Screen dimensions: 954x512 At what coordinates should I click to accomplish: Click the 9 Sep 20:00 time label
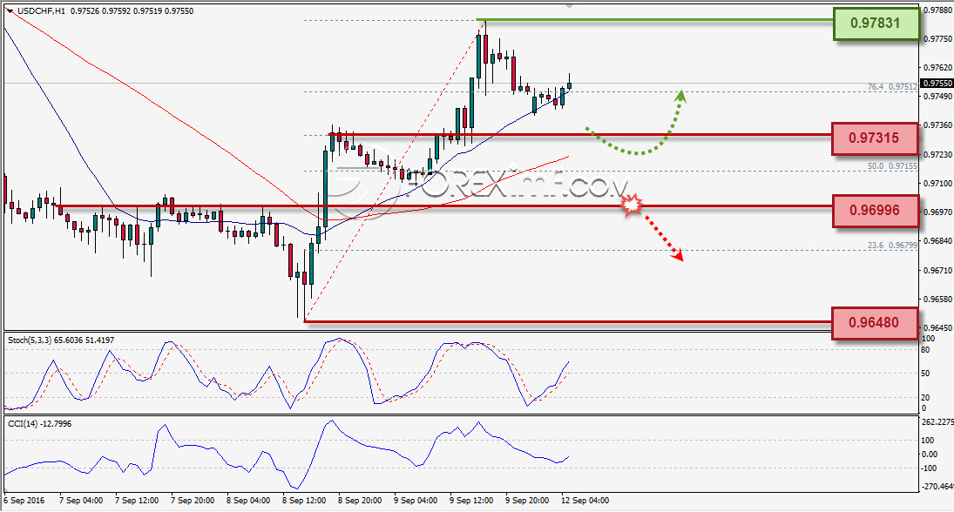click(527, 501)
